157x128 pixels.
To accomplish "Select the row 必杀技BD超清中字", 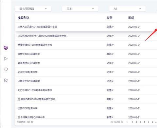I will [x=86, y=72].
